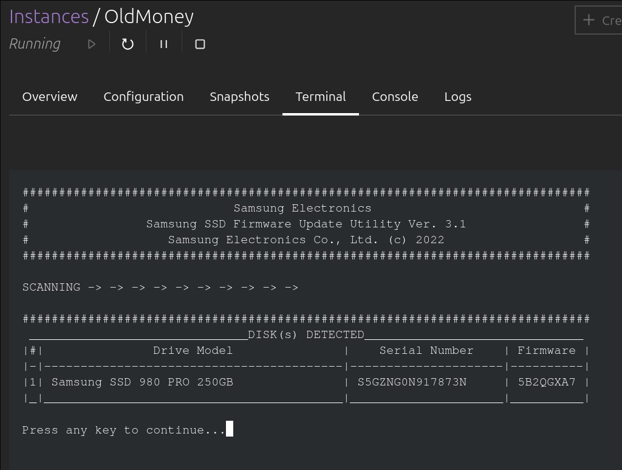The width and height of the screenshot is (622, 470).
Task: Click the terminal cursor block
Action: coord(229,429)
